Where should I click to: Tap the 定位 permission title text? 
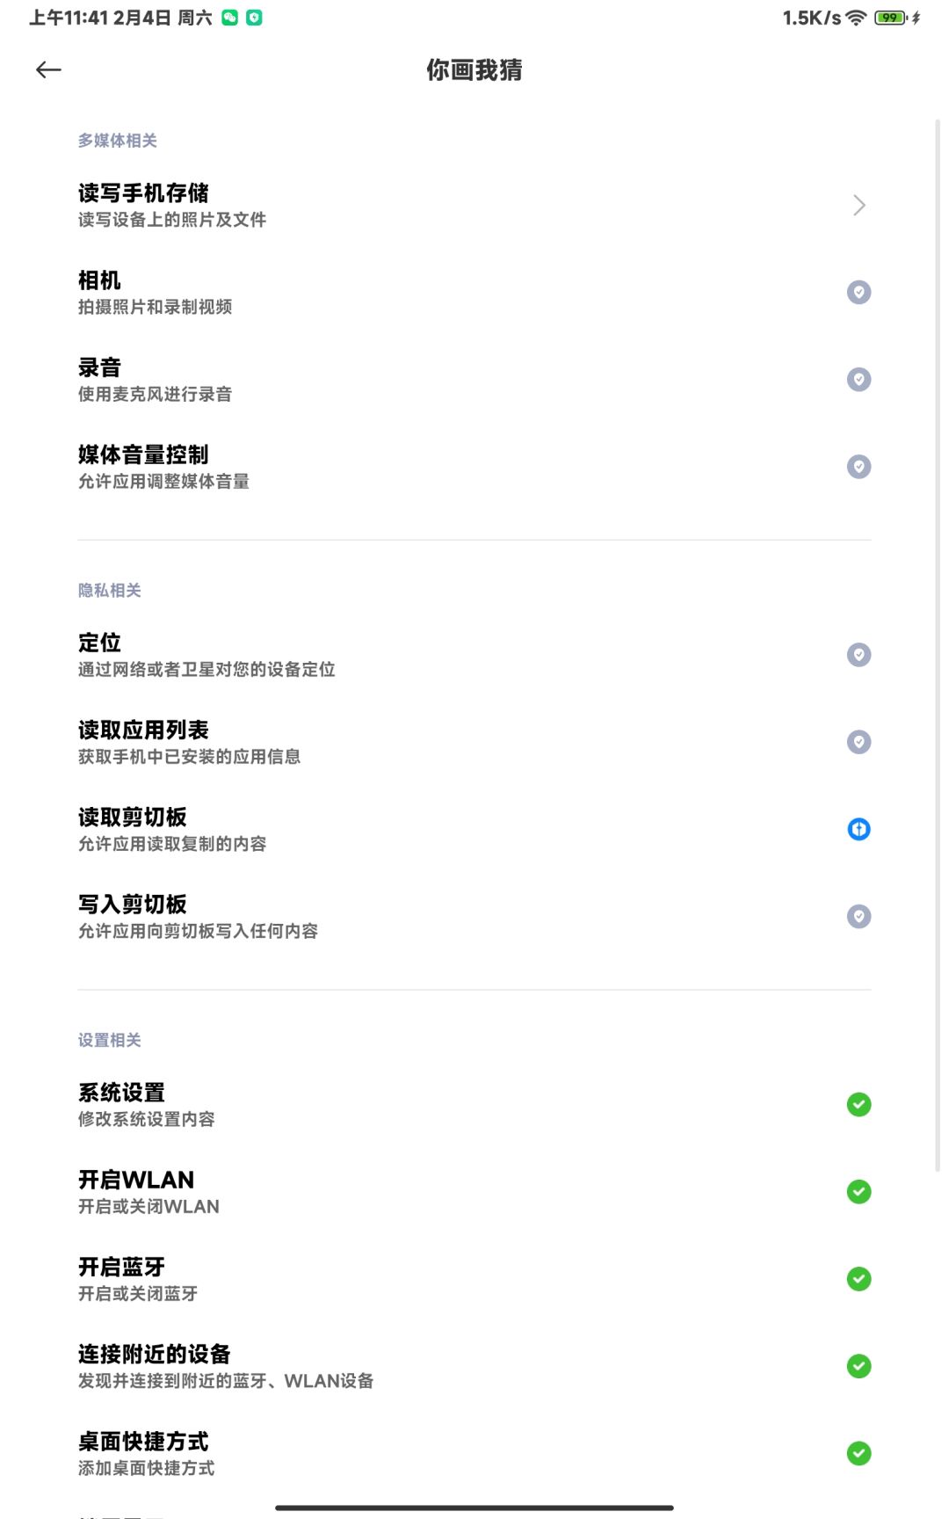point(99,643)
